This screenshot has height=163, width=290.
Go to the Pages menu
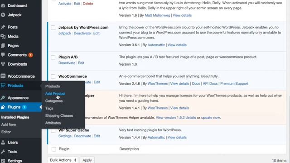point(13,46)
